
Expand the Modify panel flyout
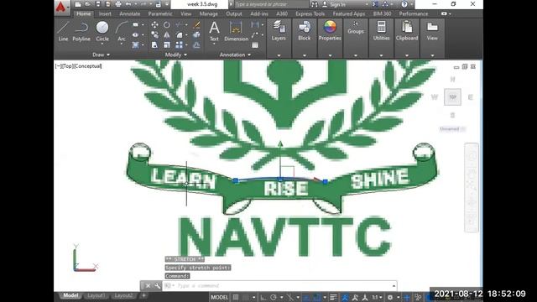pos(176,55)
